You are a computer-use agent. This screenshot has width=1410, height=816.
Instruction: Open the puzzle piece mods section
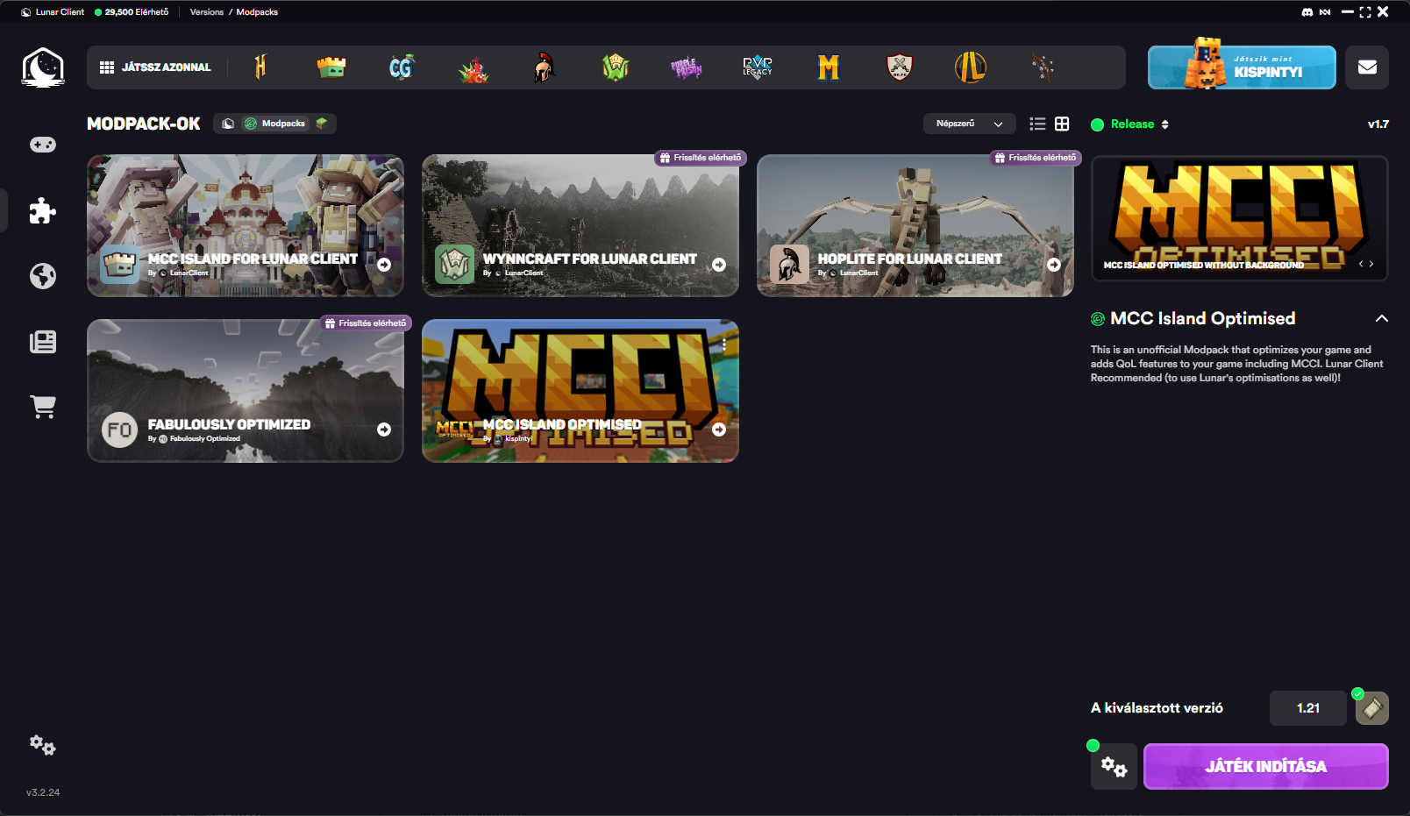click(43, 210)
